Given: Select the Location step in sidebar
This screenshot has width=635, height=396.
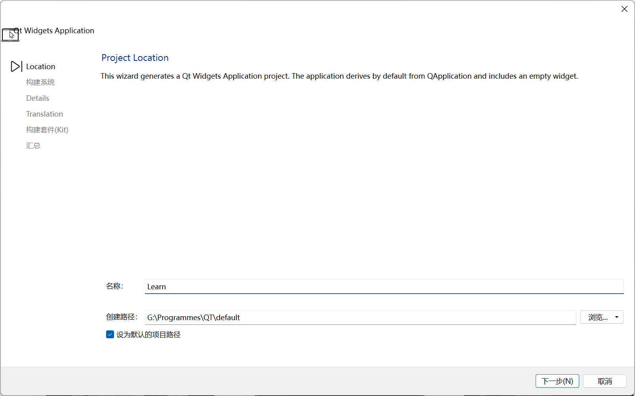Looking at the screenshot, I should click(40, 66).
